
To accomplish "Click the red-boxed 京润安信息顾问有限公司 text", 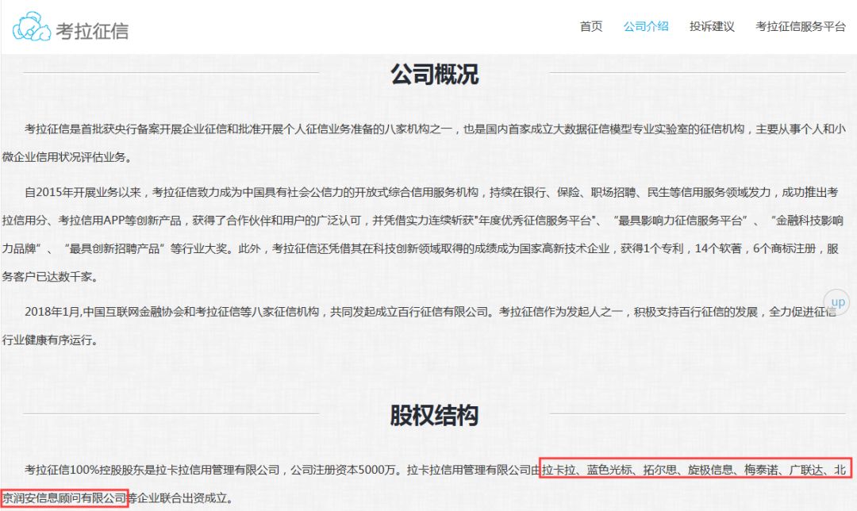I will click(65, 498).
